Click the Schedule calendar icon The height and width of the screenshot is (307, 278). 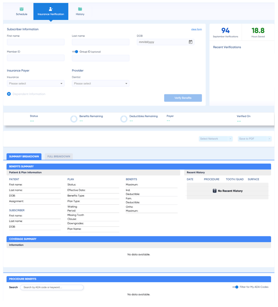tap(21, 9)
